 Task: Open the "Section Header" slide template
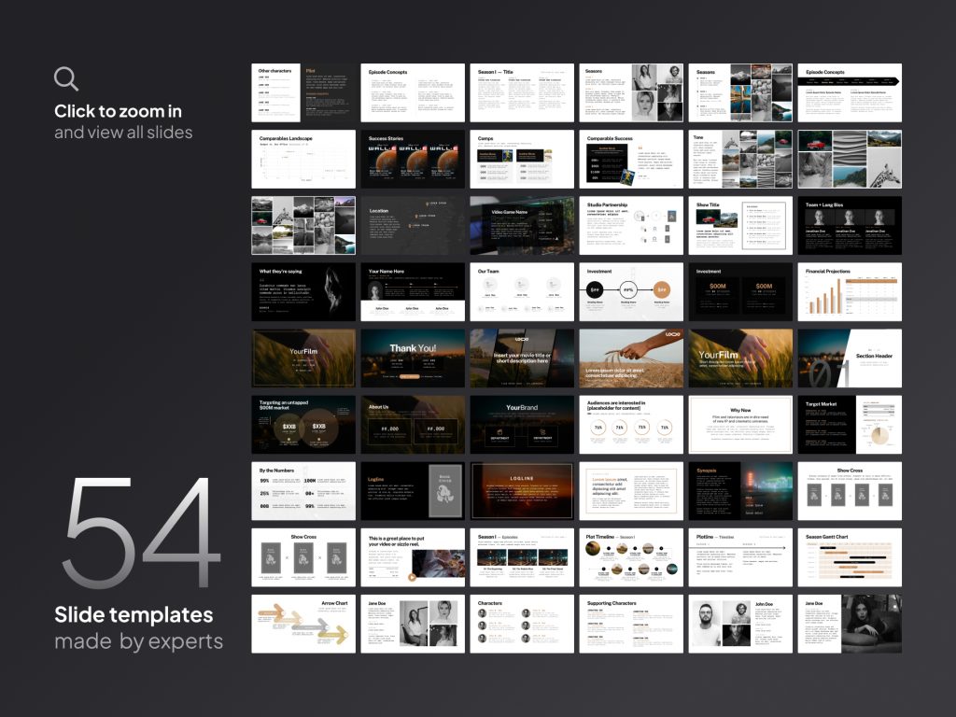[x=850, y=358]
